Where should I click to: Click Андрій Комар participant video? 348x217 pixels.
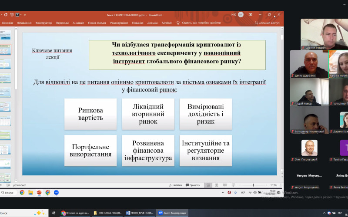309,92
